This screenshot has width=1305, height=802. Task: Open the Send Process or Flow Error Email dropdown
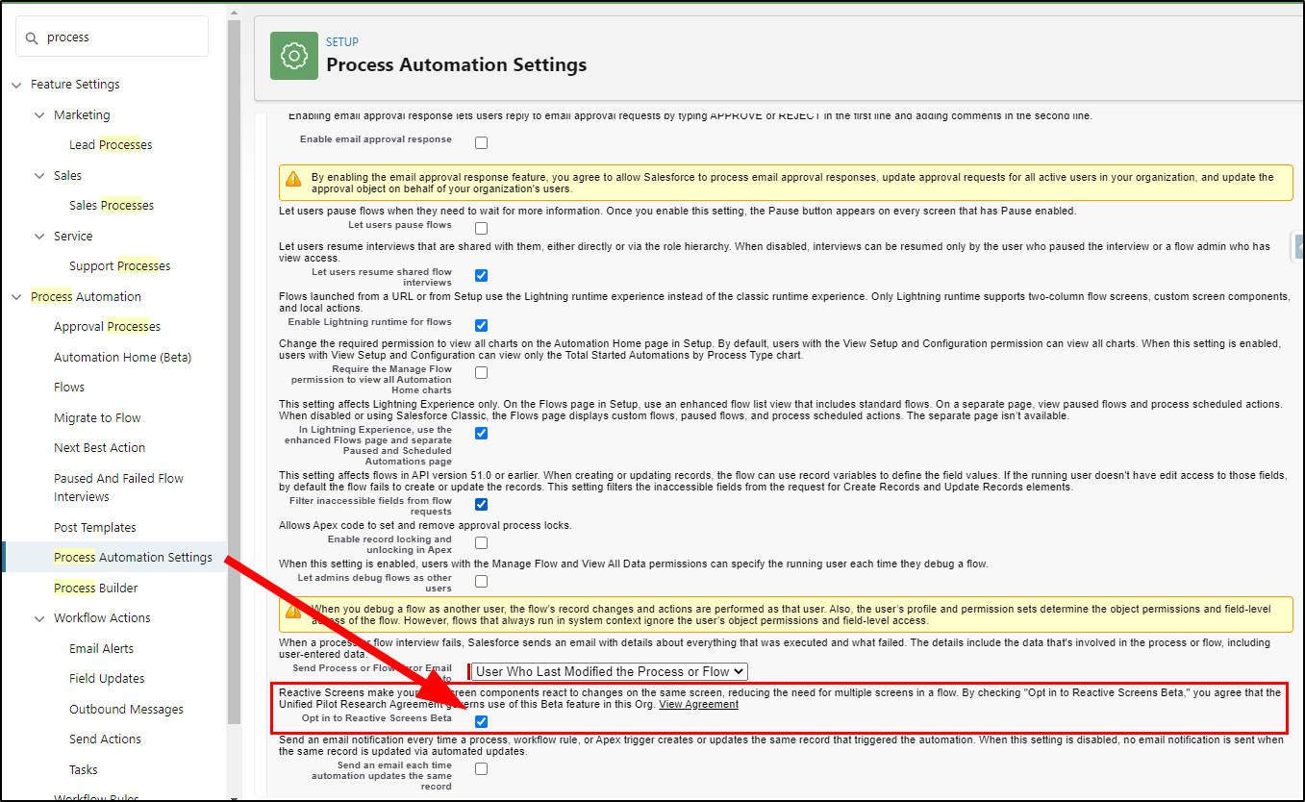[607, 671]
